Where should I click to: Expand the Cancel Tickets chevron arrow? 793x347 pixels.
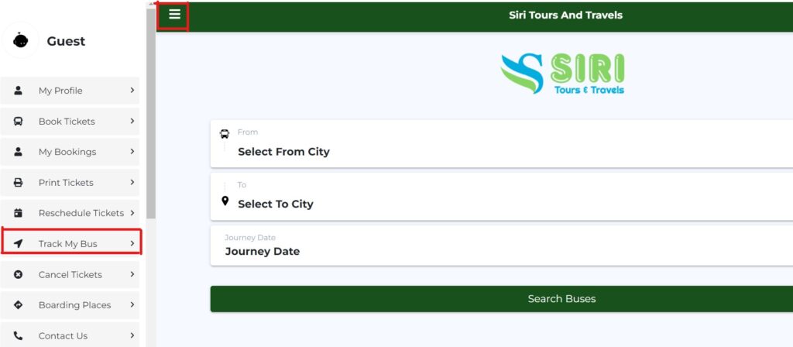(x=132, y=274)
